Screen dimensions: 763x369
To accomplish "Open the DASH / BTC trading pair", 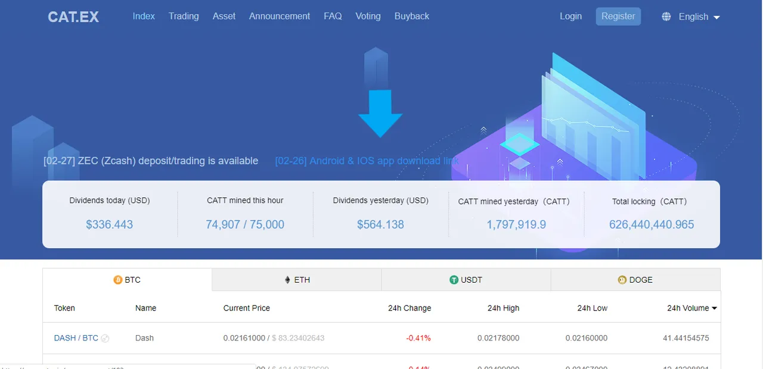I will pos(76,338).
